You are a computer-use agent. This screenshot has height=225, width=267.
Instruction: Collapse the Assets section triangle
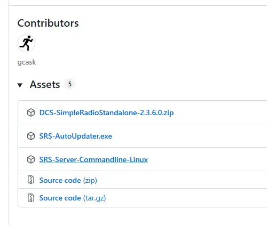20,85
